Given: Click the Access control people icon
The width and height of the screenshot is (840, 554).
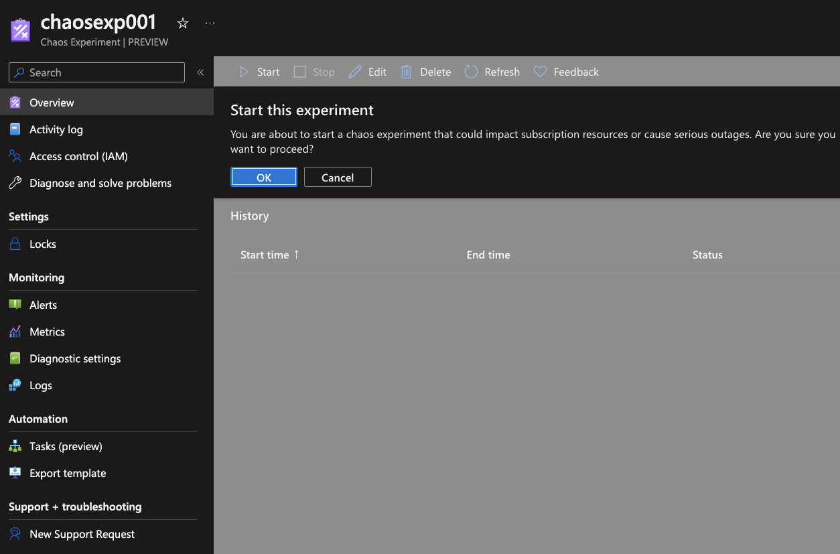Looking at the screenshot, I should (x=15, y=156).
